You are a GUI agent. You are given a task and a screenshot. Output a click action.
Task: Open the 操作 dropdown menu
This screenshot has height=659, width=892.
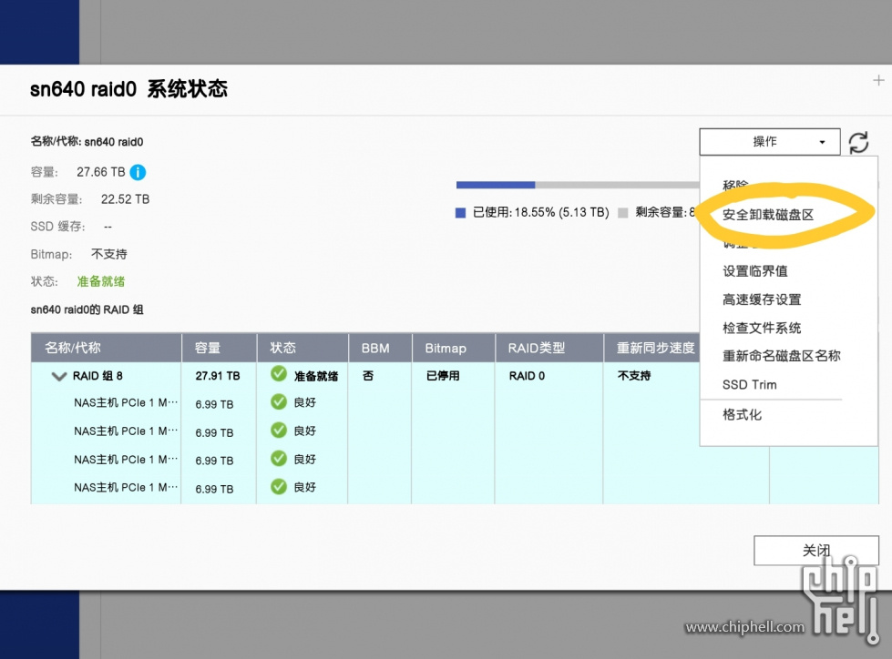point(770,141)
